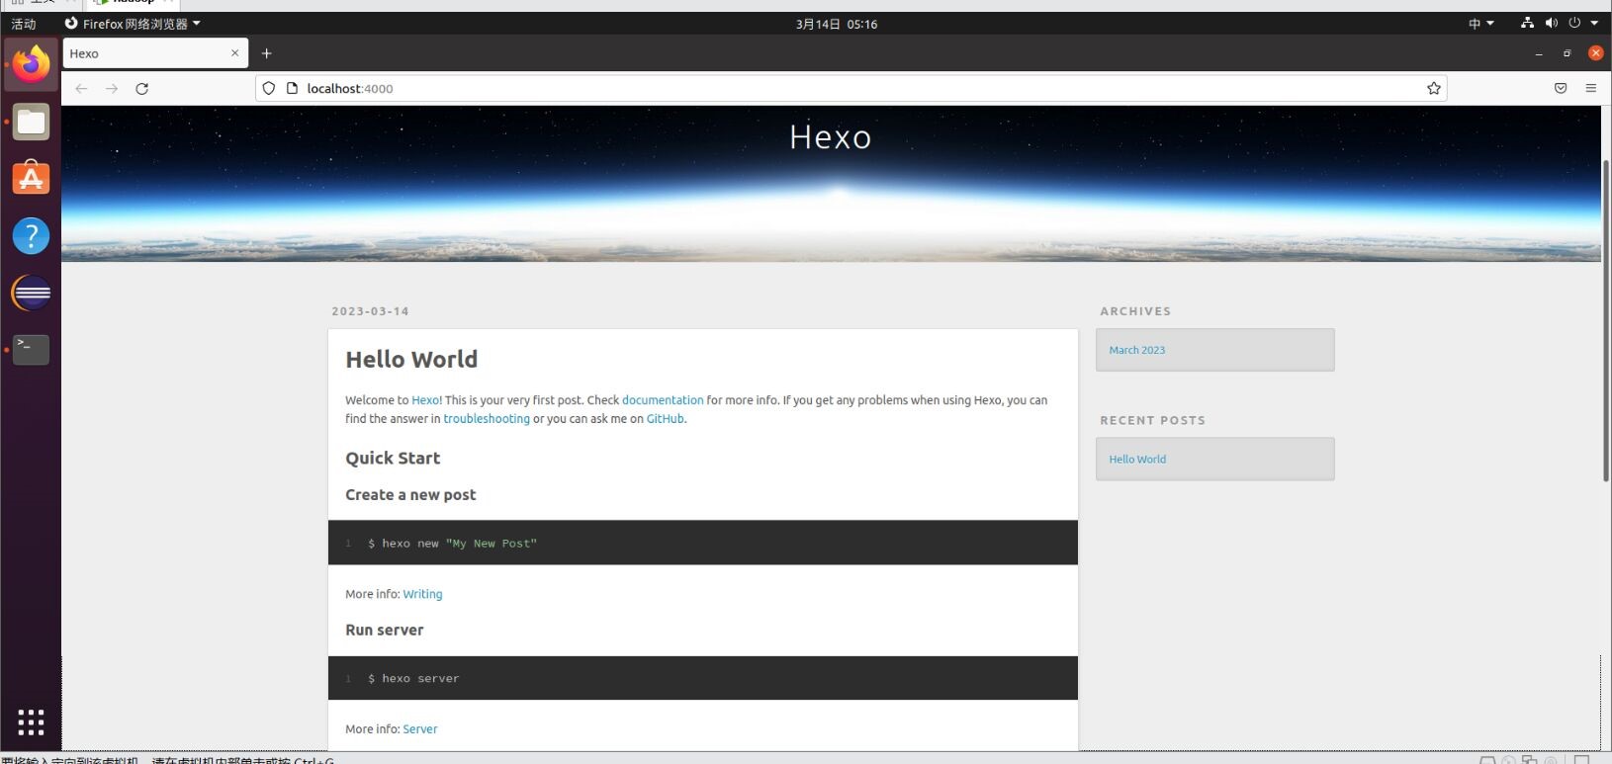Open a new tab with the plus button
The image size is (1612, 764).
[x=266, y=53]
